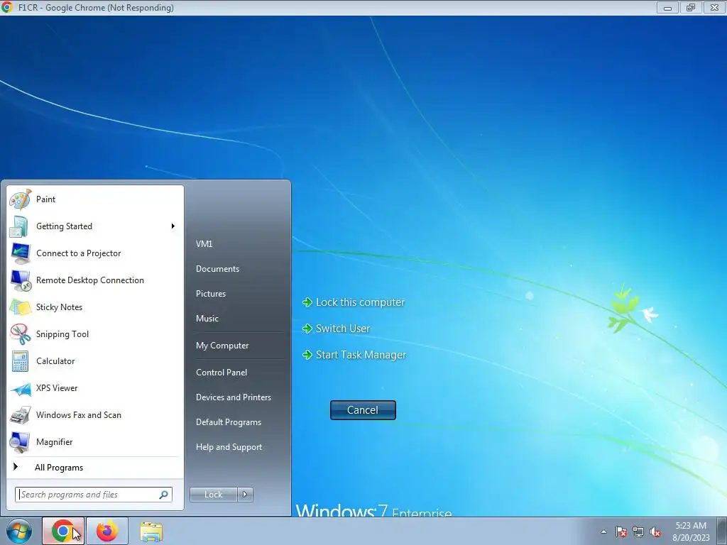Click the Chrome icon in the taskbar
This screenshot has width=727, height=545.
(x=63, y=531)
